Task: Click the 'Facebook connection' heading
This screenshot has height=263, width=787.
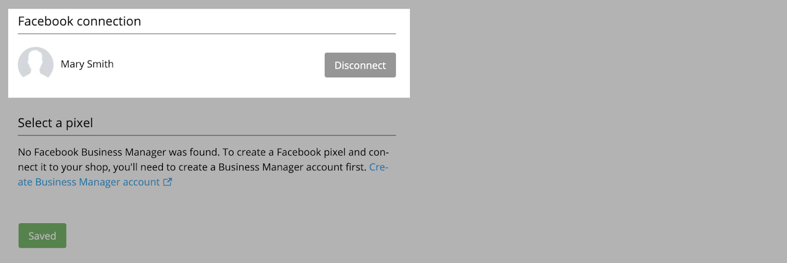Action: tap(79, 21)
